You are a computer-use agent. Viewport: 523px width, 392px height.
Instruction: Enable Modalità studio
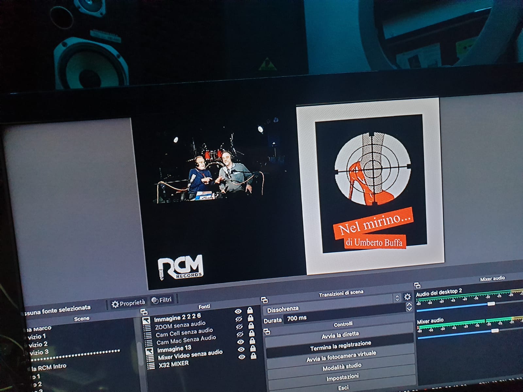342,367
